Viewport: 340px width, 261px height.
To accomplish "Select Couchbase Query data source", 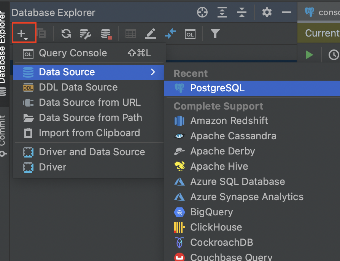I will click(x=252, y=256).
